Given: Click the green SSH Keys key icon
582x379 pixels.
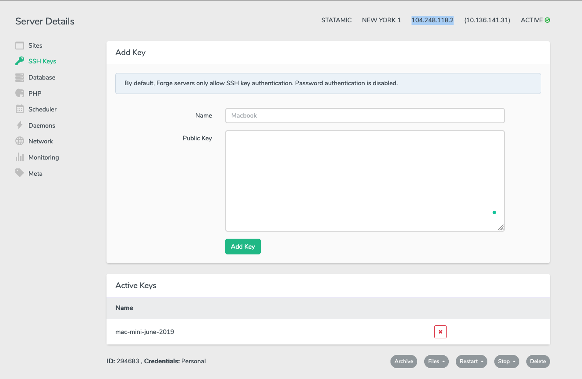Looking at the screenshot, I should click(x=20, y=61).
